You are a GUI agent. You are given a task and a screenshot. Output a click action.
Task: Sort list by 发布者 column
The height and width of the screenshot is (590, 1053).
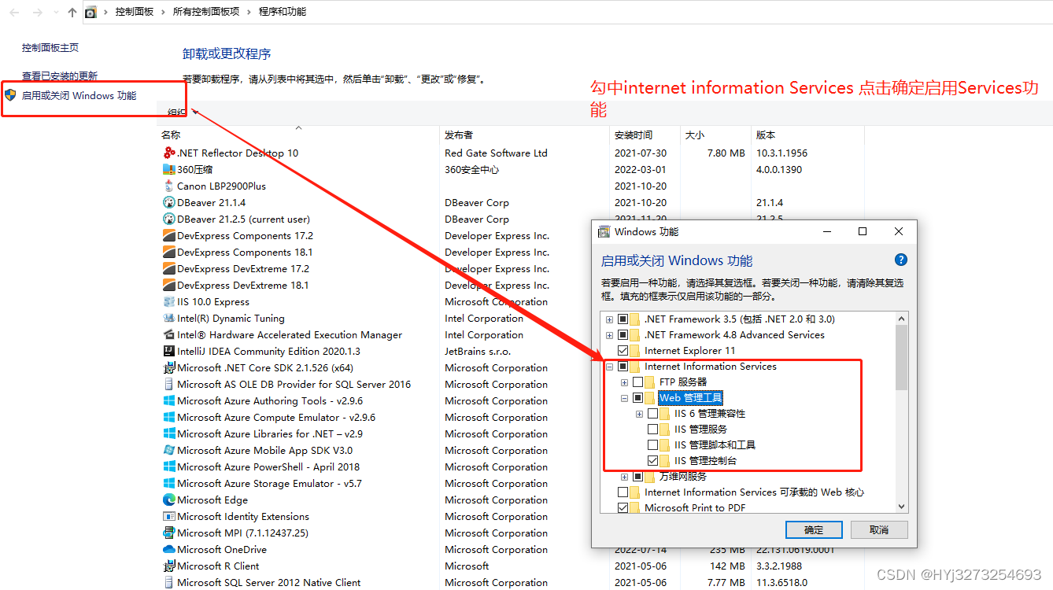pos(524,135)
